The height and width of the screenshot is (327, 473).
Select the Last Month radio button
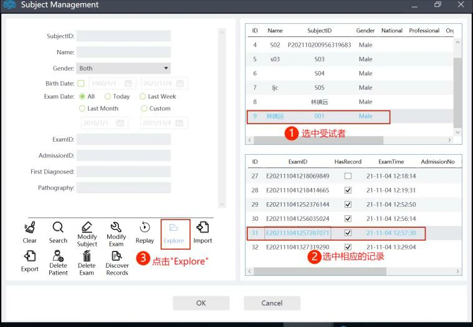(x=82, y=109)
